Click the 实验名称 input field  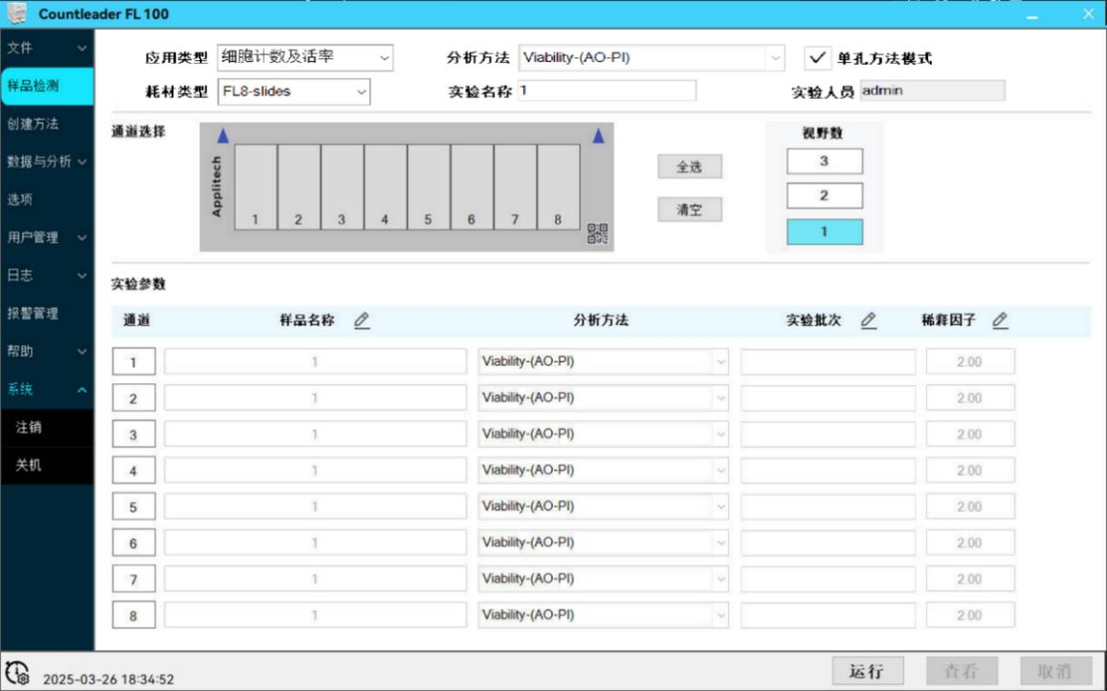coord(606,90)
